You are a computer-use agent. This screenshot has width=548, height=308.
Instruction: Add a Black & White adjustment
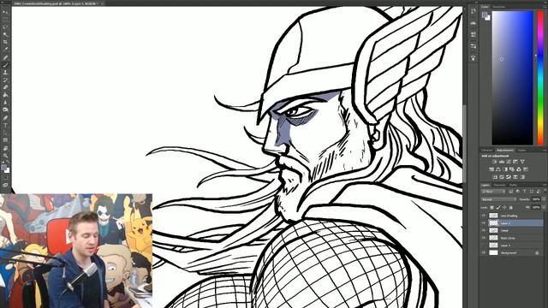coord(505,169)
